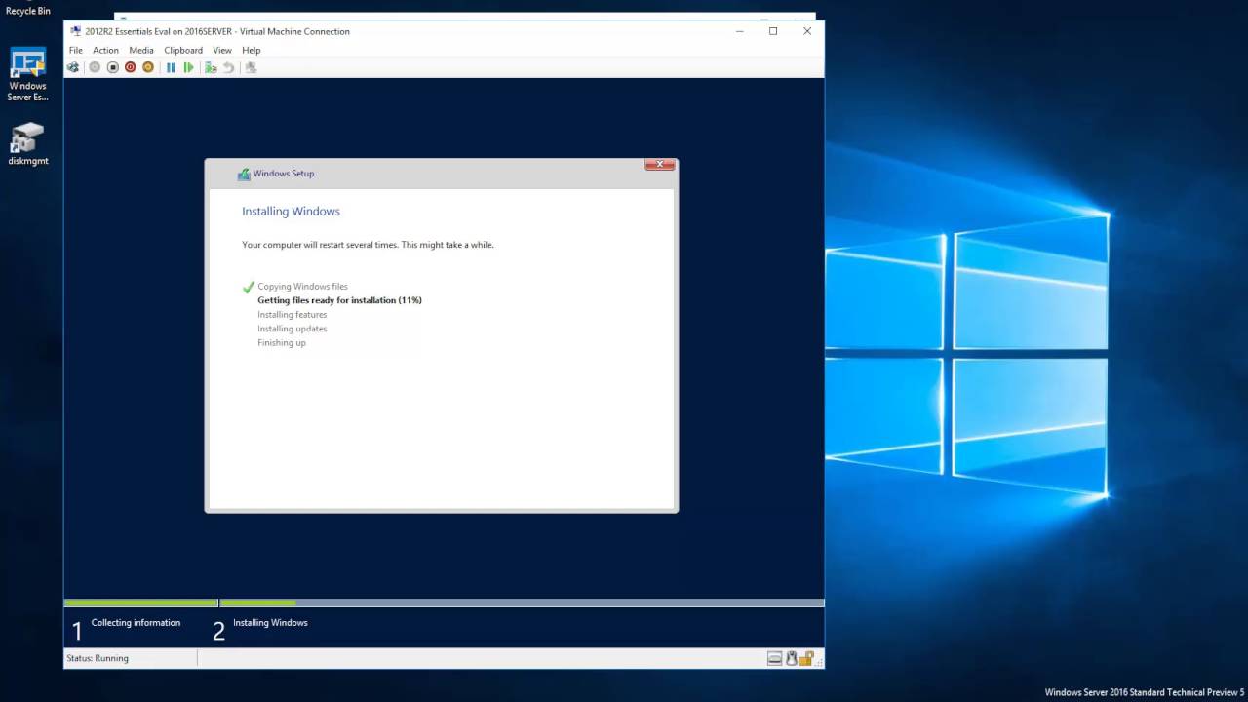
Task: Minimize the Virtual Machine Connection window
Action: (740, 31)
